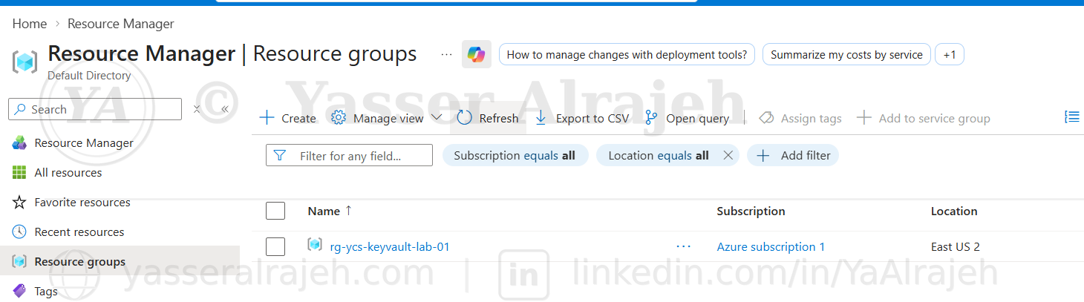Click the Add filter button
1084x302 pixels.
pyautogui.click(x=793, y=155)
